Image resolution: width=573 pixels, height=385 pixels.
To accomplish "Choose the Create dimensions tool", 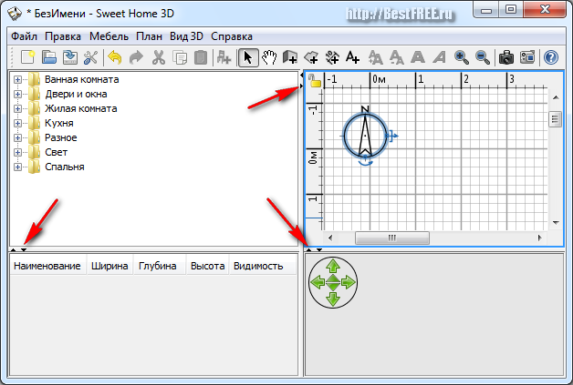I will tap(332, 57).
